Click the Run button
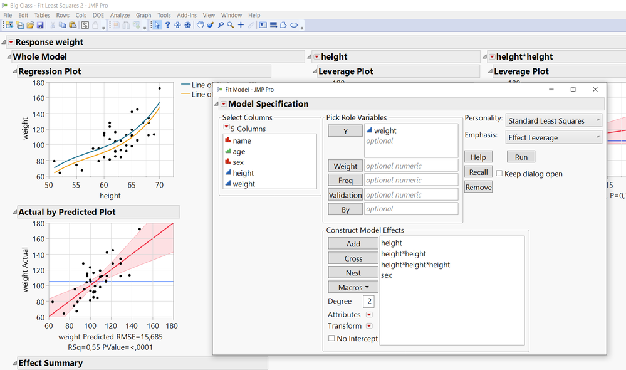This screenshot has width=626, height=370. point(521,157)
